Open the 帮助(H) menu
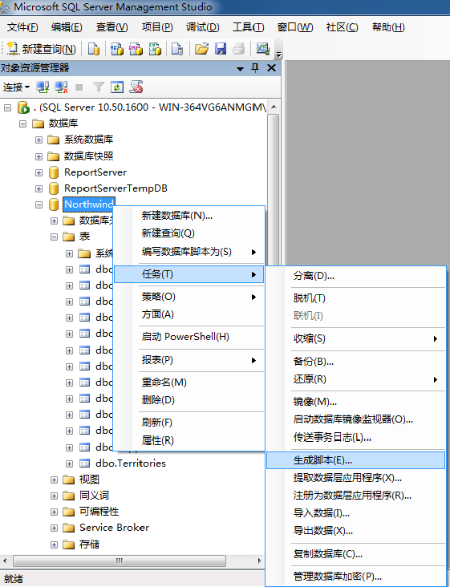Image resolution: width=450 pixels, height=587 pixels. (x=388, y=27)
